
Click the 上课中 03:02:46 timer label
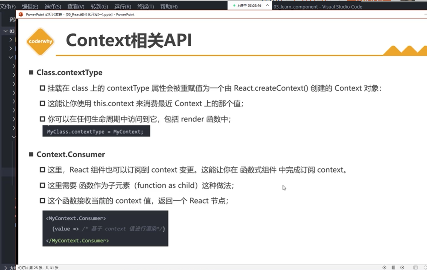(249, 6)
